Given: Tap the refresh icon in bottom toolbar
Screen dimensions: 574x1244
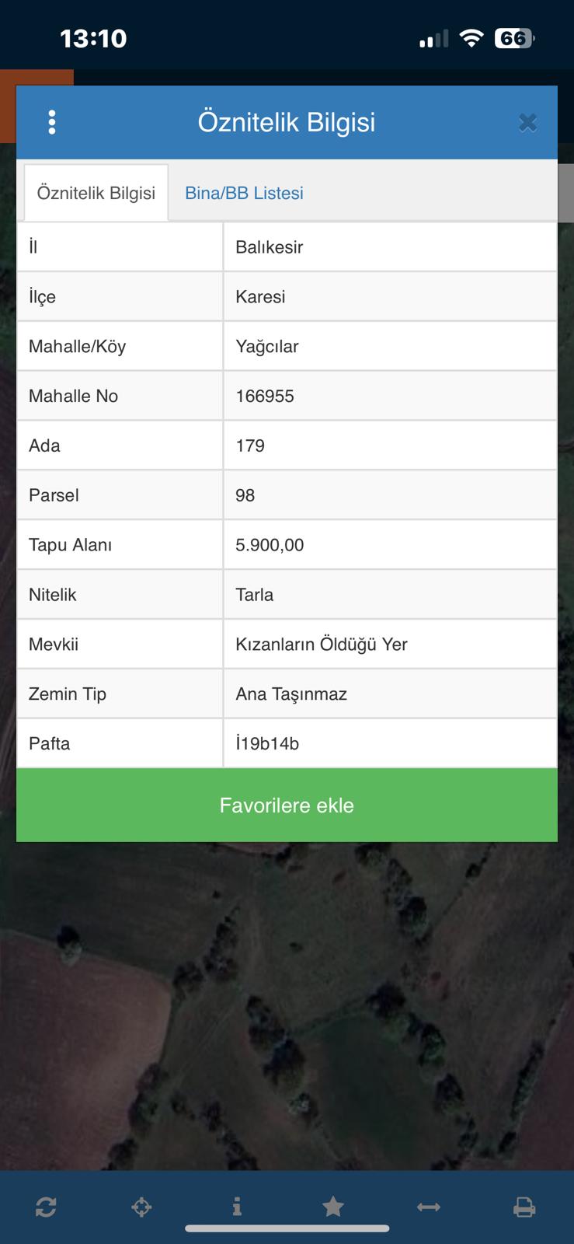Looking at the screenshot, I should coord(46,1207).
